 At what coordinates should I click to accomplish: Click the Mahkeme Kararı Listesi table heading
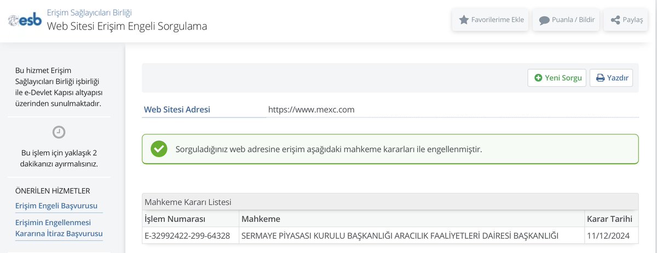188,202
